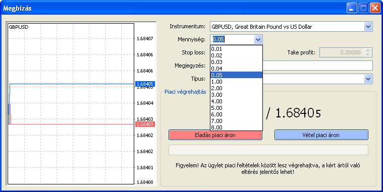
Task: Click the Vétel piaci áron buy button
Action: click(x=321, y=135)
